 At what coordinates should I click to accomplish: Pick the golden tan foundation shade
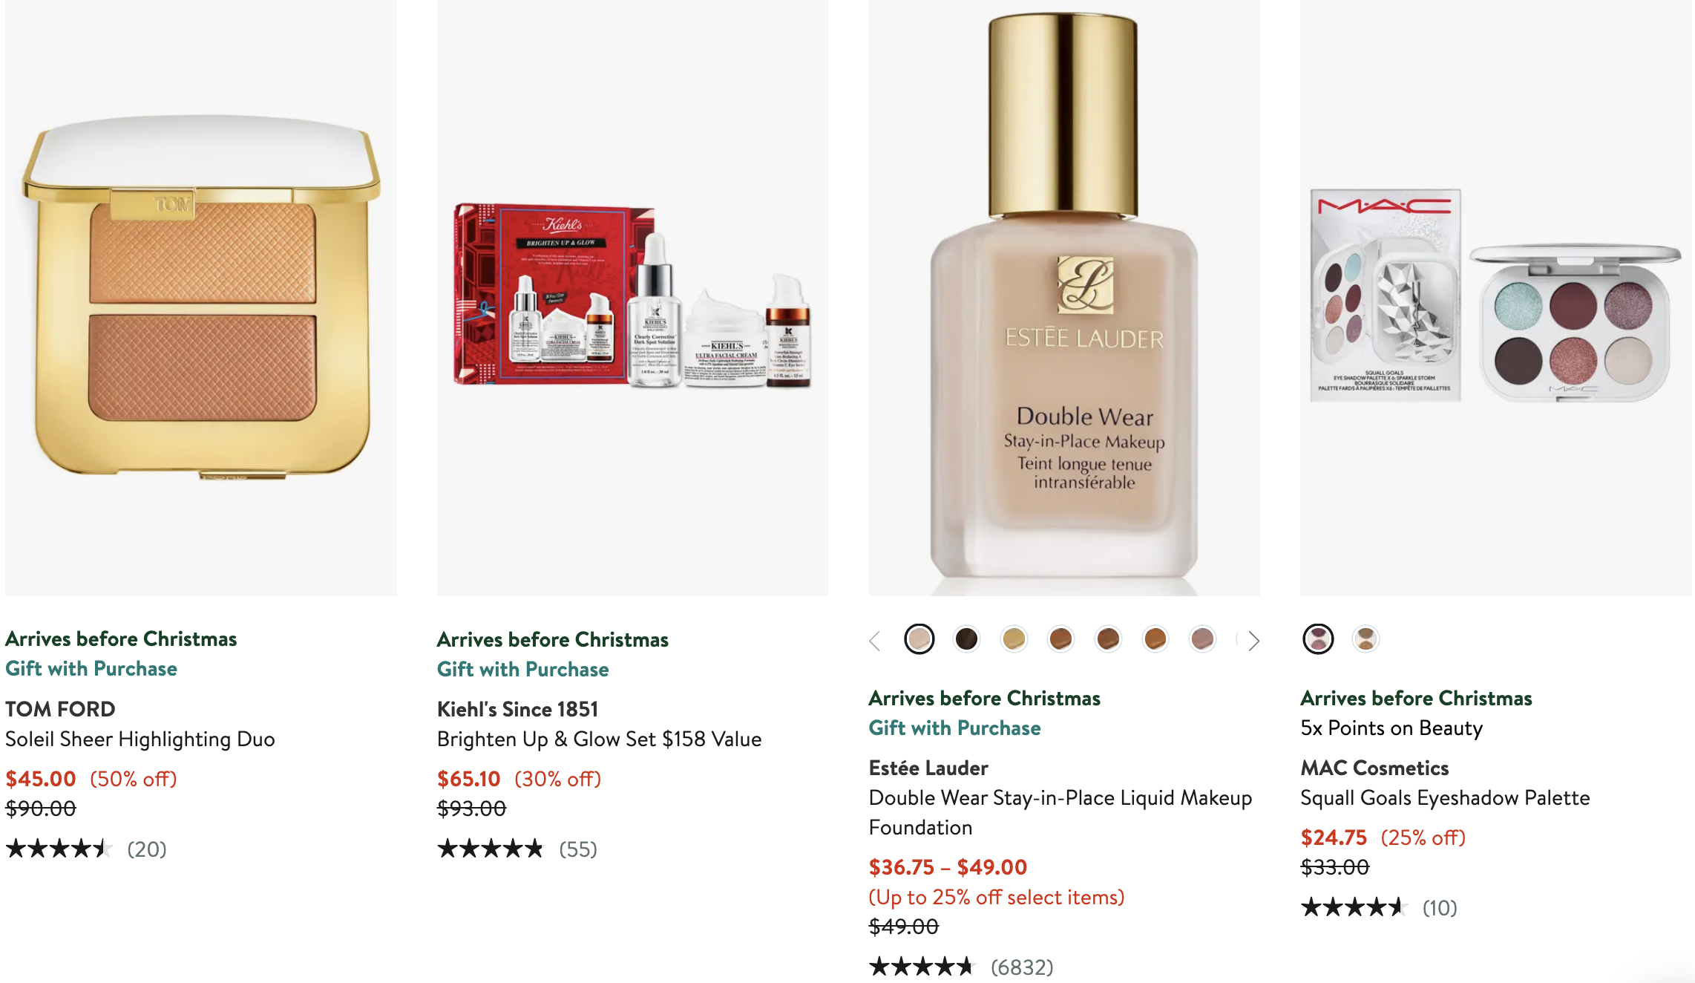[1014, 639]
